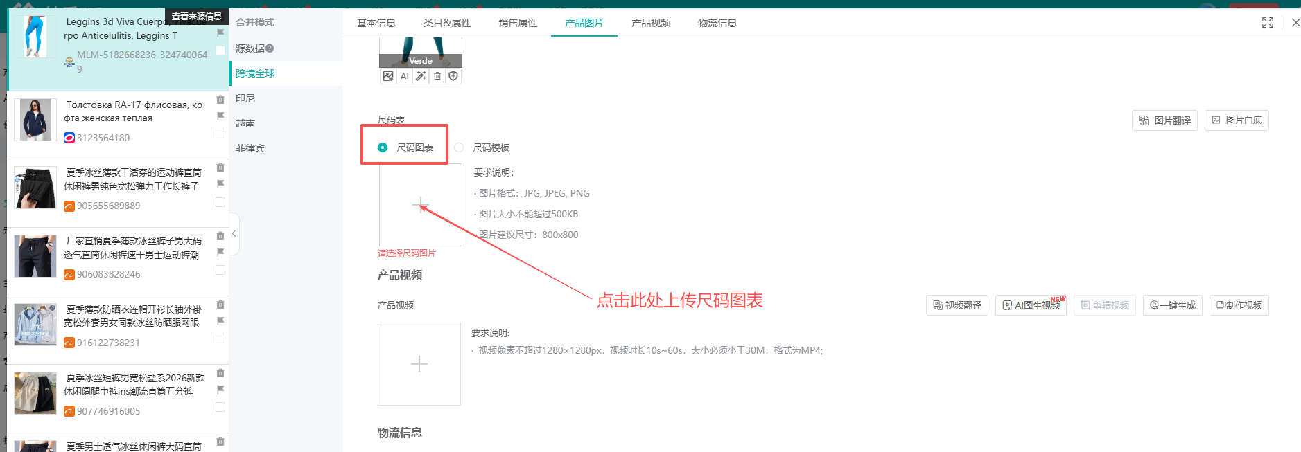This screenshot has width=1301, height=452.
Task: Open the 物流信息 tab
Action: tap(717, 23)
